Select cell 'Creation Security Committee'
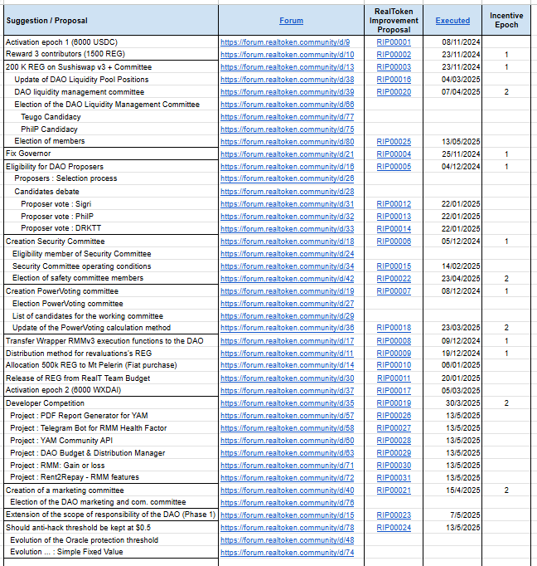Image resolution: width=537 pixels, height=566 pixels. click(111, 242)
